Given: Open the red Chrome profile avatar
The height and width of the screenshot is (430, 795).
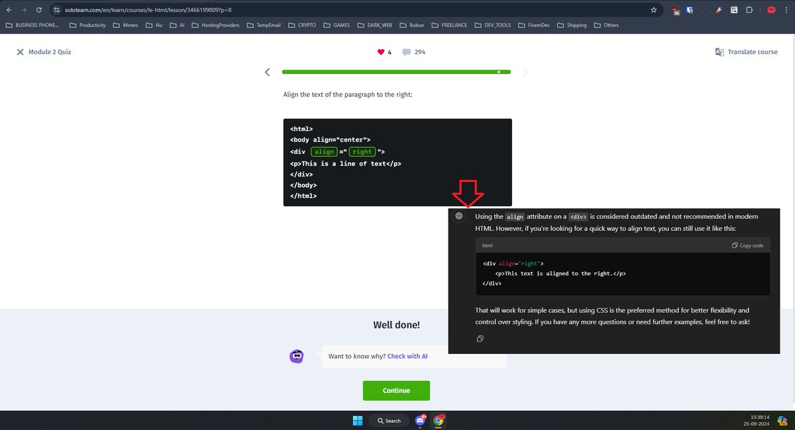Looking at the screenshot, I should pyautogui.click(x=771, y=10).
